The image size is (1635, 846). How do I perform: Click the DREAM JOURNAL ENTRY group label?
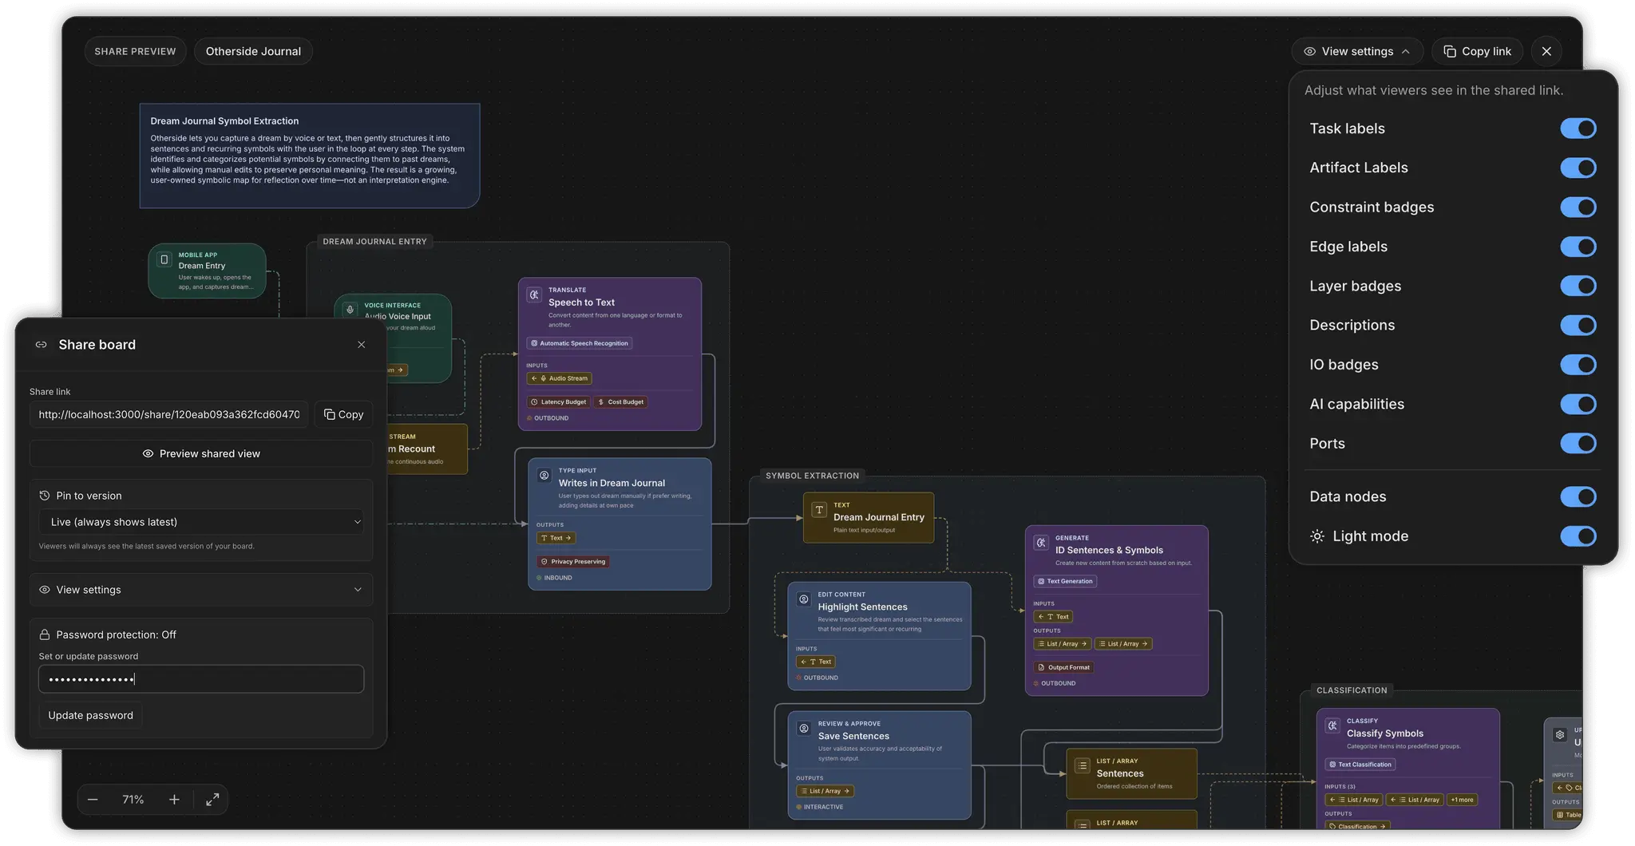(374, 241)
